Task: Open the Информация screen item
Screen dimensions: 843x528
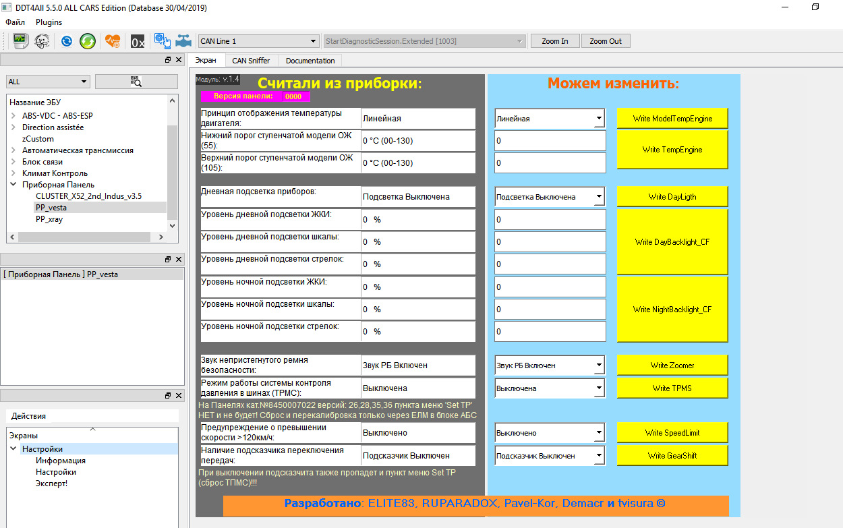Action: pos(61,461)
